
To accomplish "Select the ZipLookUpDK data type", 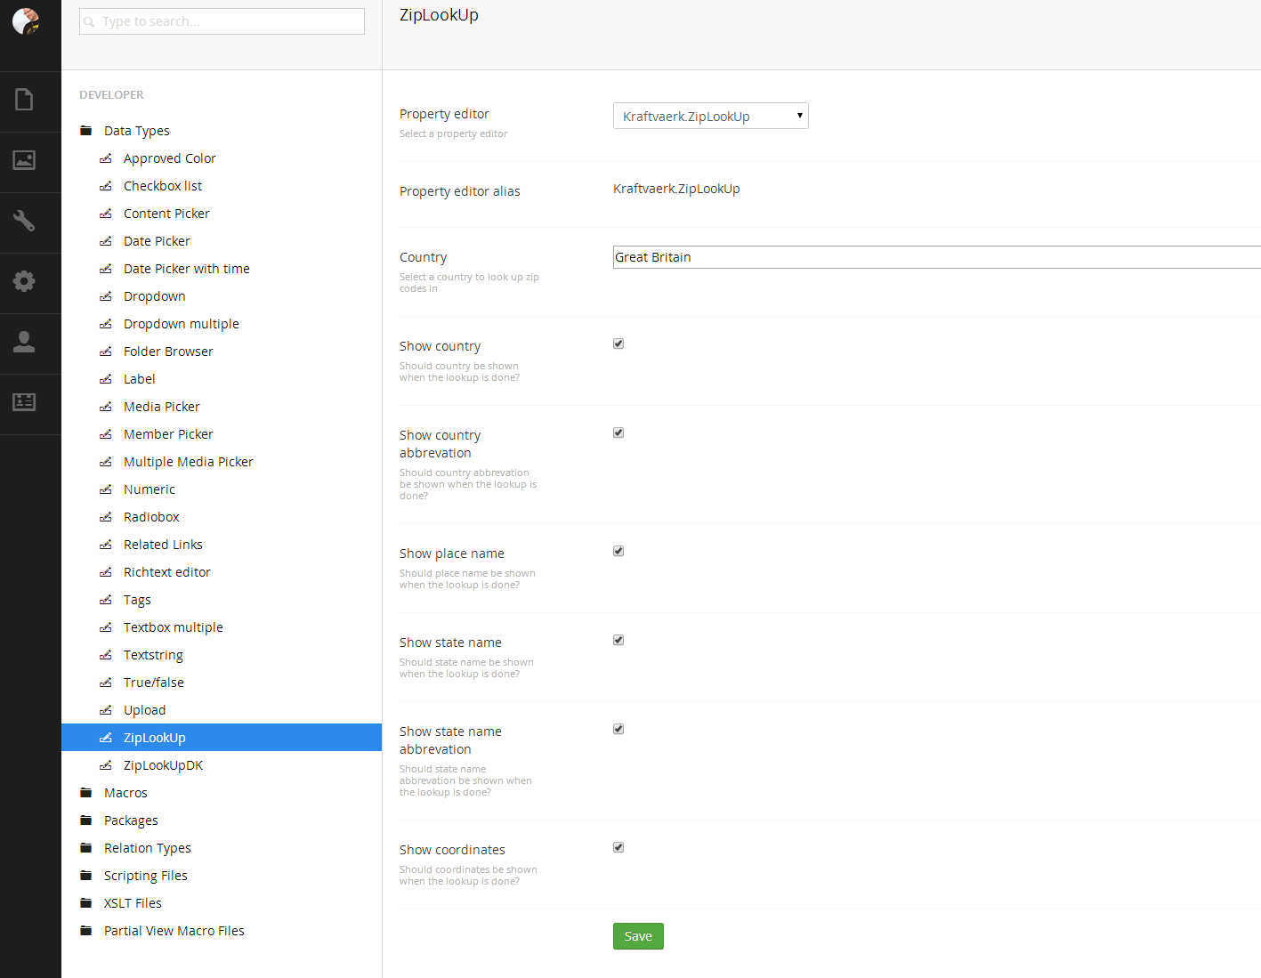I will [163, 765].
